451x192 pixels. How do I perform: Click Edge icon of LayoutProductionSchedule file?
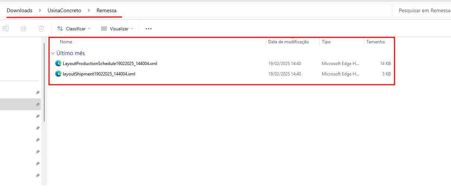coord(58,63)
